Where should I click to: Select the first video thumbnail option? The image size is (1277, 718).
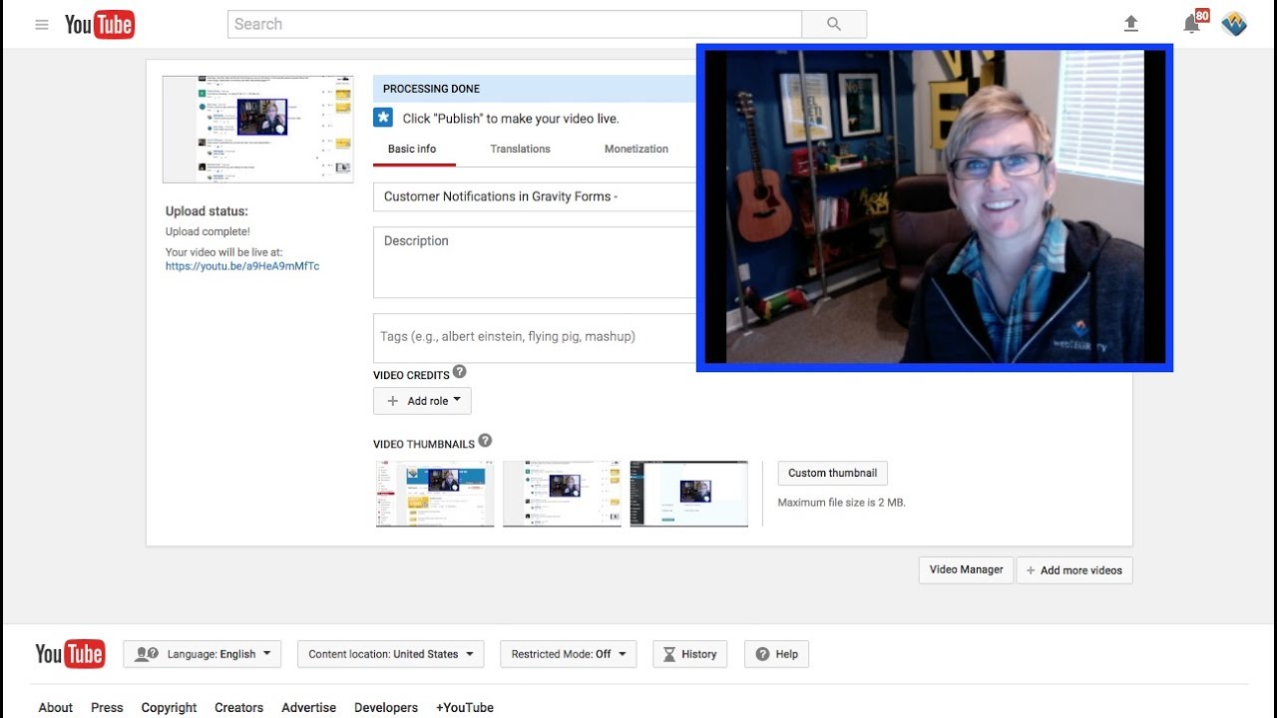(x=435, y=494)
